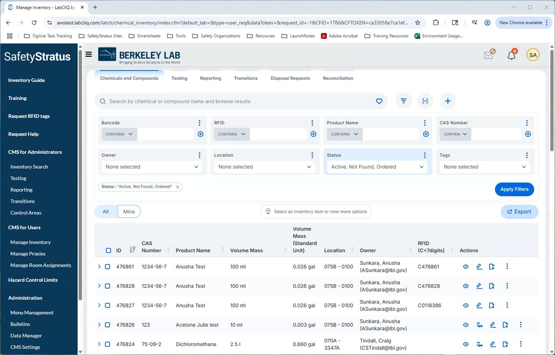Click the filter icon beside the search bar
Viewport: 555px width, 355px height.
(403, 101)
